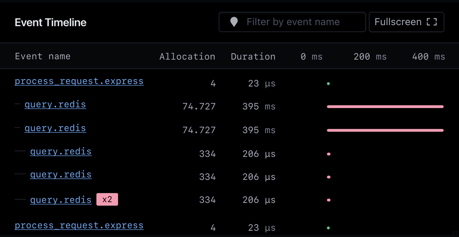
Task: Click the pink x2 badge
Action: tap(107, 200)
